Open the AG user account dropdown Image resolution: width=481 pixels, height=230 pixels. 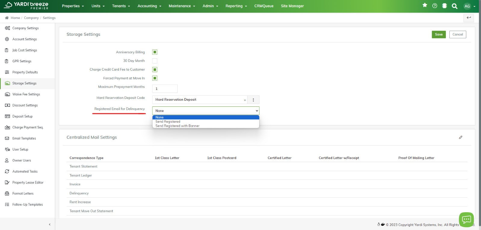470,6
